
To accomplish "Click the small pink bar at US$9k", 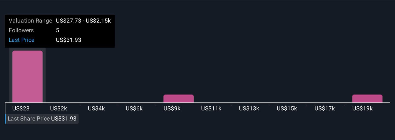I will [178, 99].
